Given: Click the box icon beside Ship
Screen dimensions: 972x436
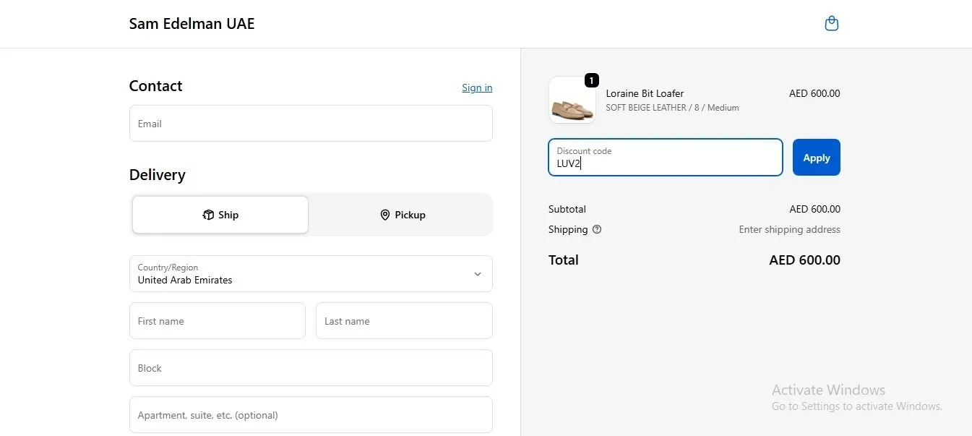Looking at the screenshot, I should tap(208, 215).
